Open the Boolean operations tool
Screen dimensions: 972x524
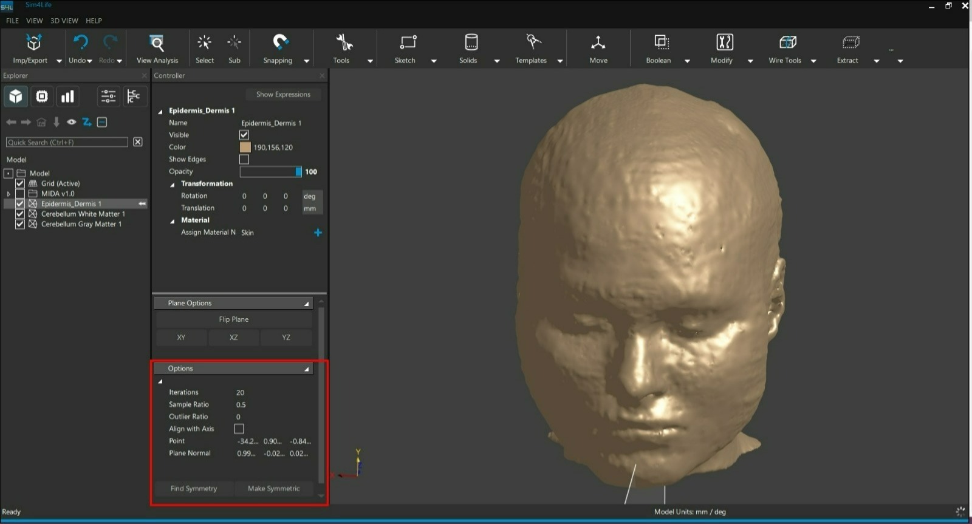coord(660,43)
